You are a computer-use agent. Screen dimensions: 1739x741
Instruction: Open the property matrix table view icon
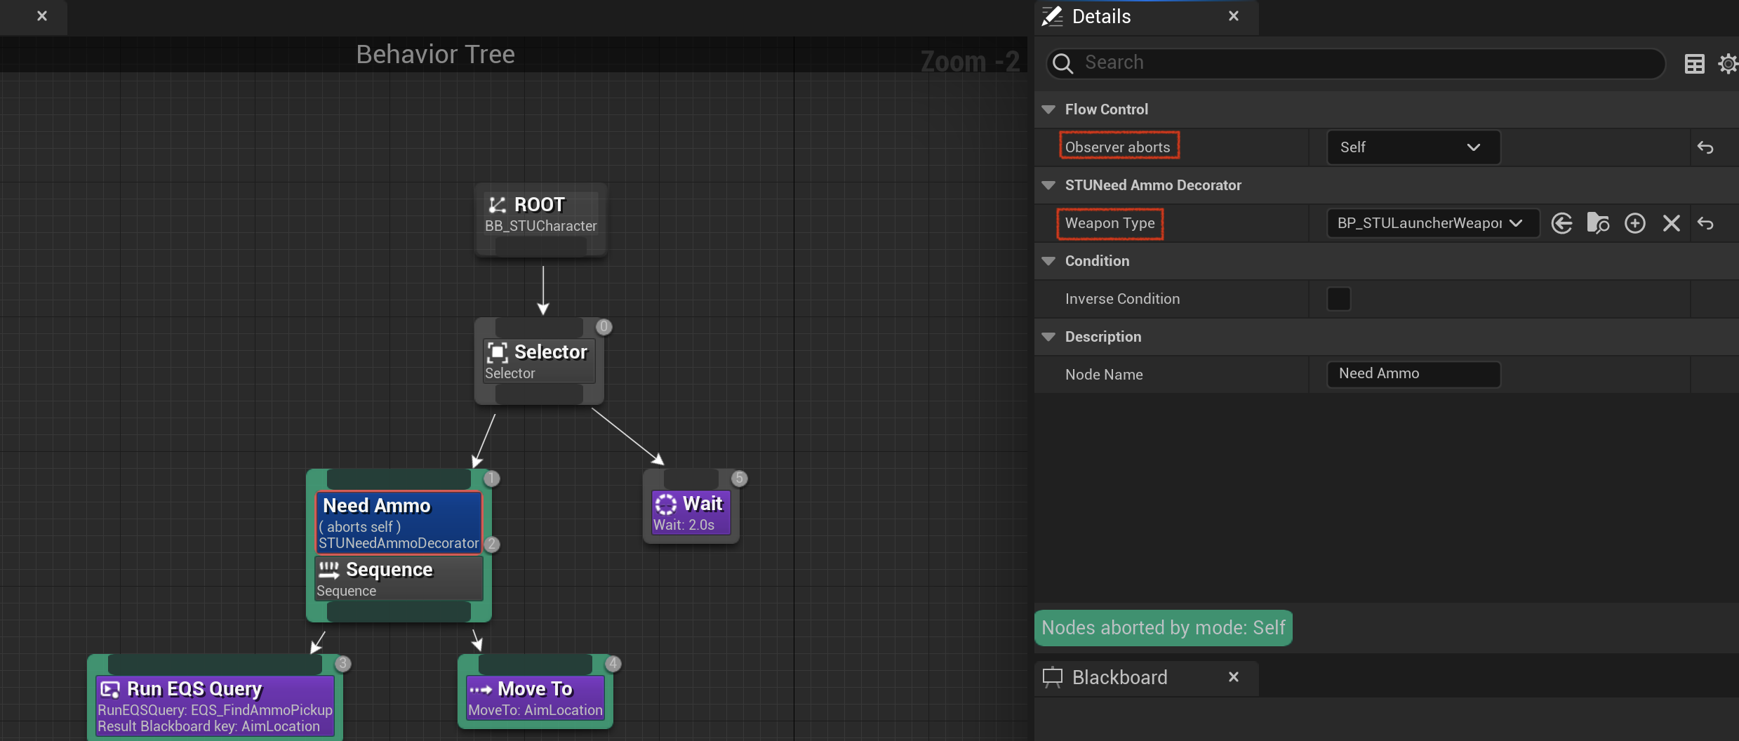[1695, 64]
